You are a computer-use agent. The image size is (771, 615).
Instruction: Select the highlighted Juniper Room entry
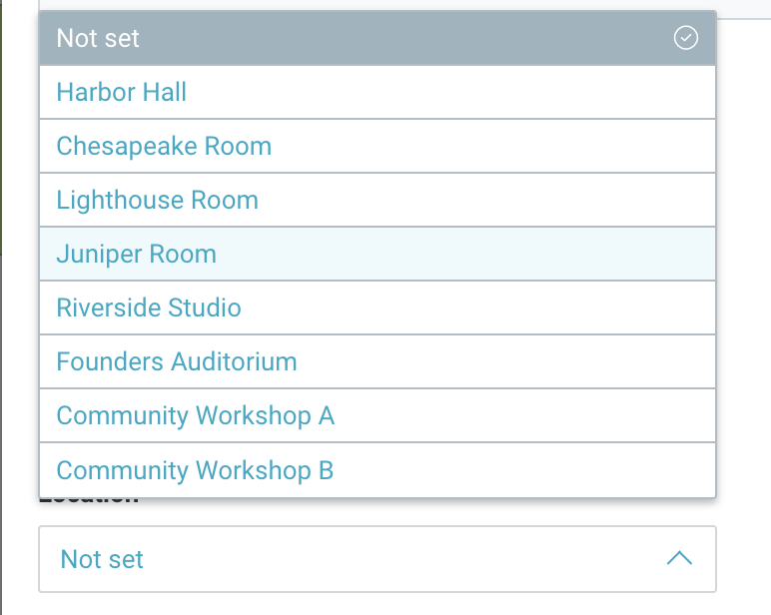click(378, 254)
